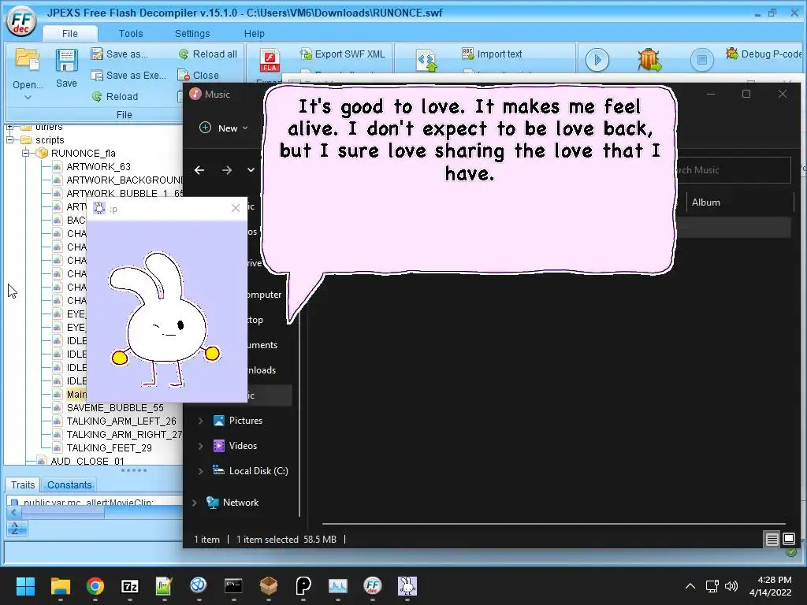Click the Export FLA icon
Image resolution: width=807 pixels, height=605 pixels.
[x=270, y=61]
